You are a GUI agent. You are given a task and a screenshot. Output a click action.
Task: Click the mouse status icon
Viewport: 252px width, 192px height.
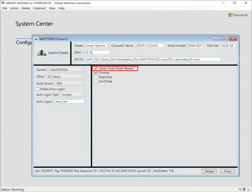[244, 189]
